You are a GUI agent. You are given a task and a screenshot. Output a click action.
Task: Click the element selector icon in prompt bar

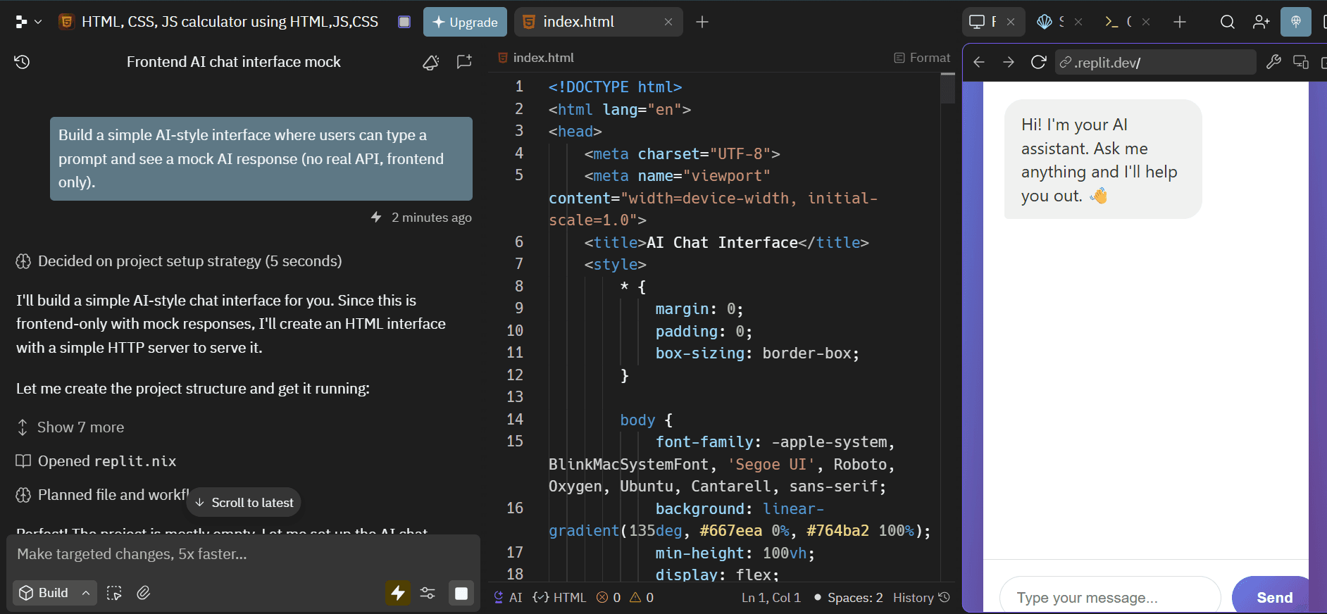coord(114,593)
